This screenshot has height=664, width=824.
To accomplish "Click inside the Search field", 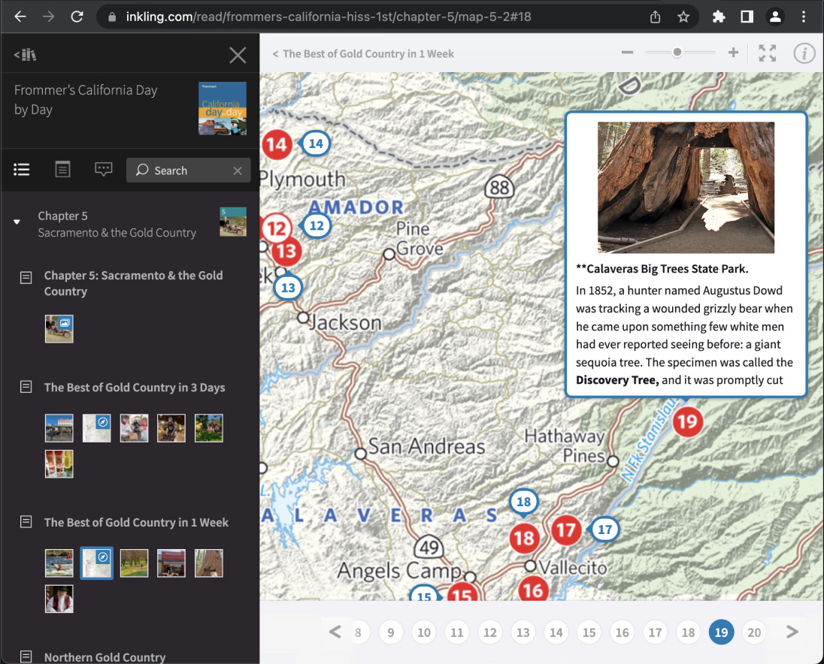I will point(188,171).
